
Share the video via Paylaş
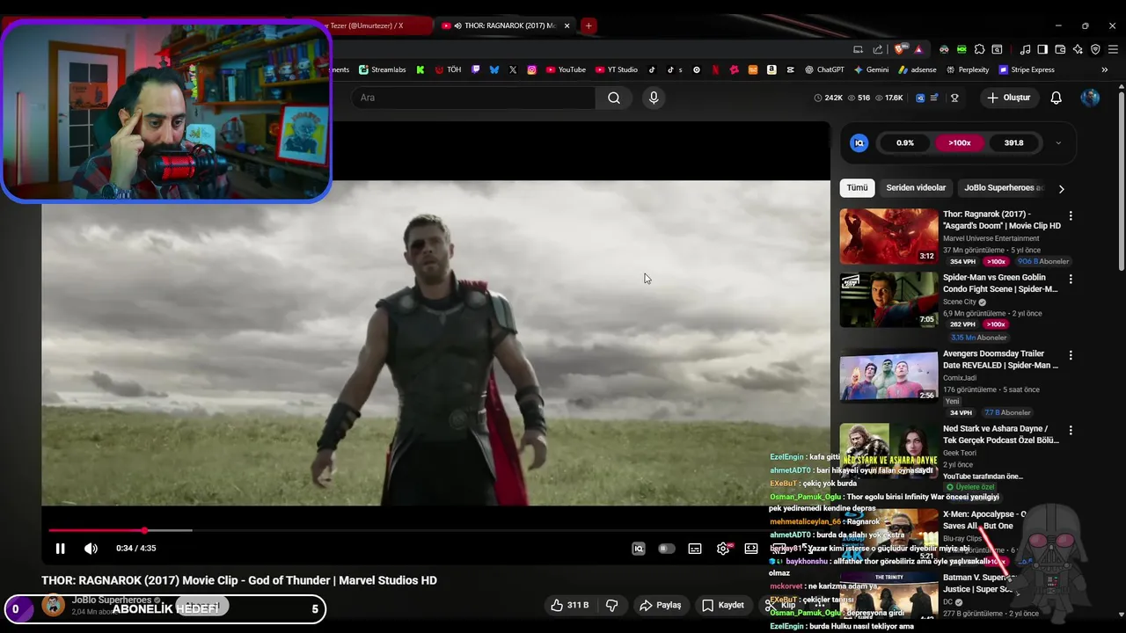[660, 605]
